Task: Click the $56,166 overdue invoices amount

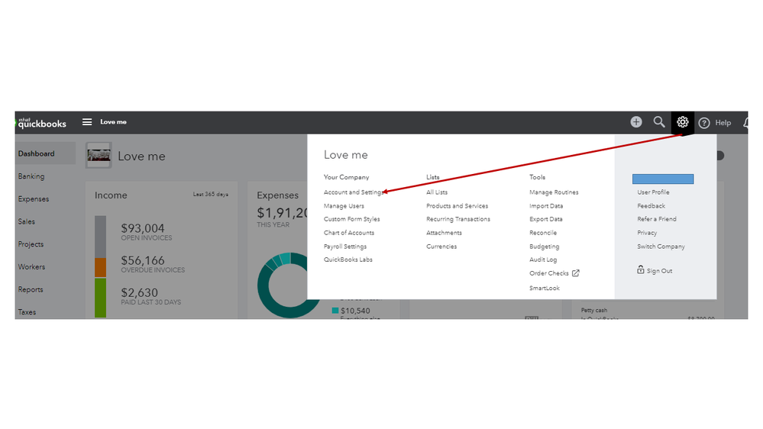Action: click(143, 260)
